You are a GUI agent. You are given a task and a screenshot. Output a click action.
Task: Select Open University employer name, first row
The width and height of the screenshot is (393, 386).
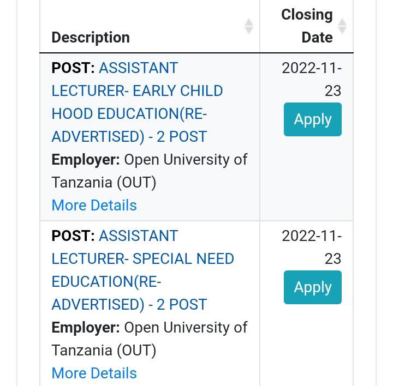[x=150, y=171]
